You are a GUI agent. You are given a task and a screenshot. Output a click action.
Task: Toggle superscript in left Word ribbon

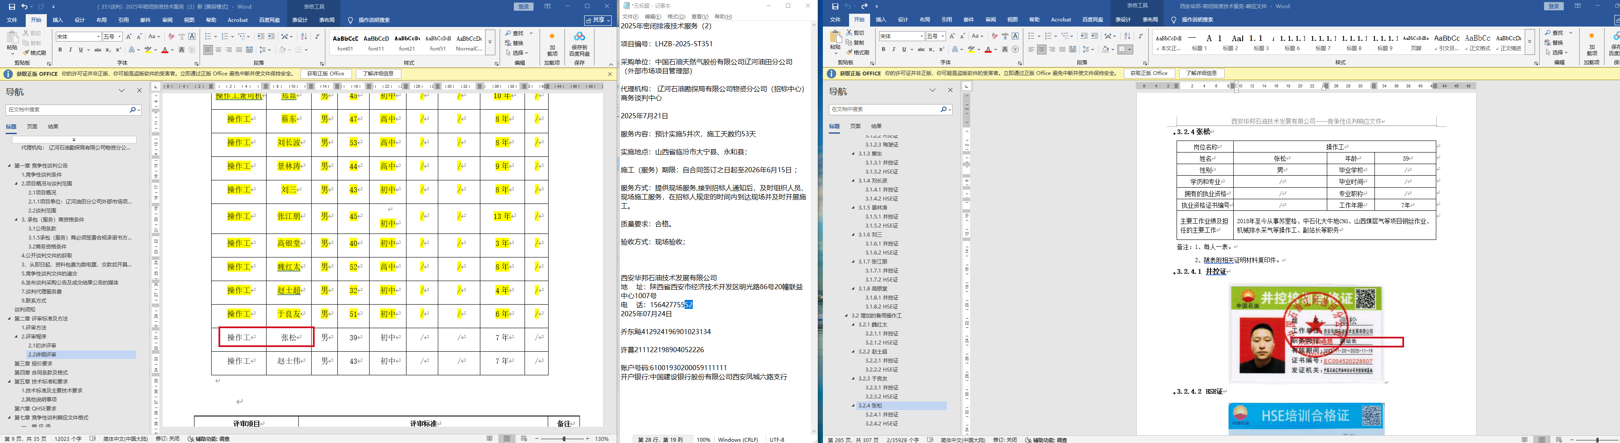click(118, 50)
